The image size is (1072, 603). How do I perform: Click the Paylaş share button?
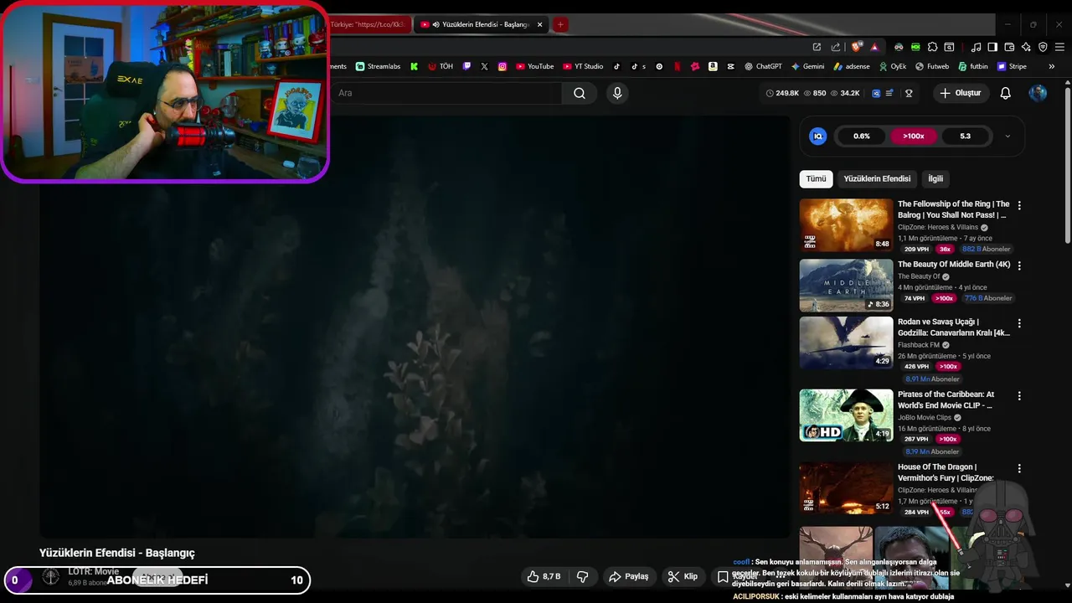629,576
